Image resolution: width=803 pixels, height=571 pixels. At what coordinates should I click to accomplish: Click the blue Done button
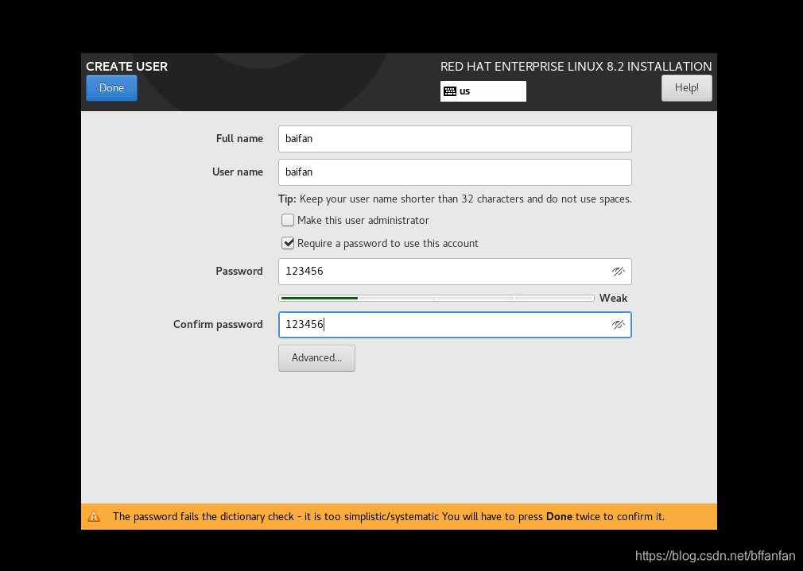pyautogui.click(x=111, y=88)
